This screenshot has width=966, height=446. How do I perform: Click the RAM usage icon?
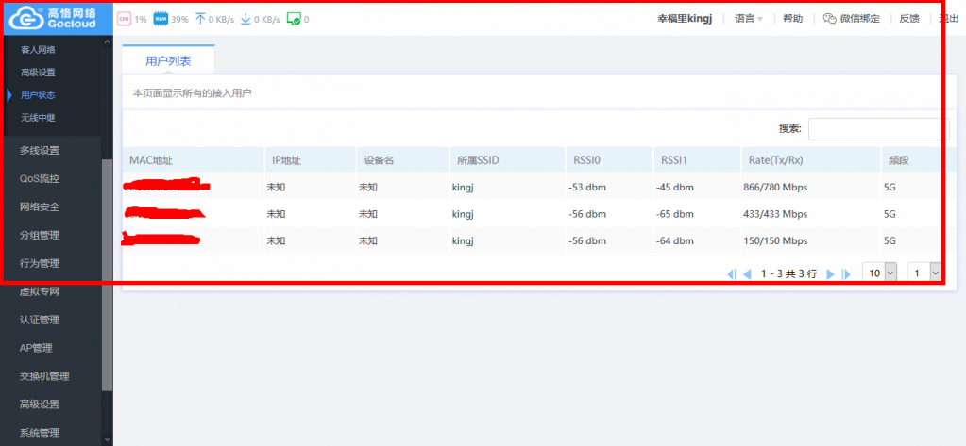point(161,19)
